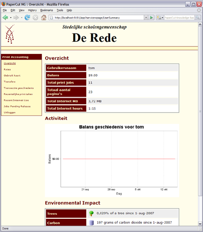This screenshot has height=232, width=203.
Task: Click the 'Print Accounting' sidebar header
Action: pos(21,57)
